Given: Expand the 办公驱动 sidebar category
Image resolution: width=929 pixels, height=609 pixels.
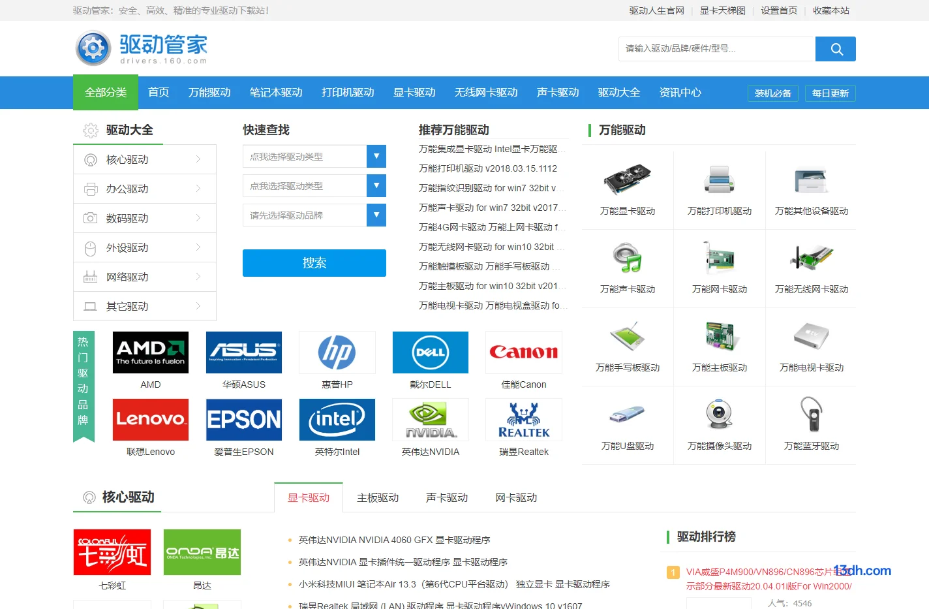Looking at the screenshot, I should tap(145, 189).
